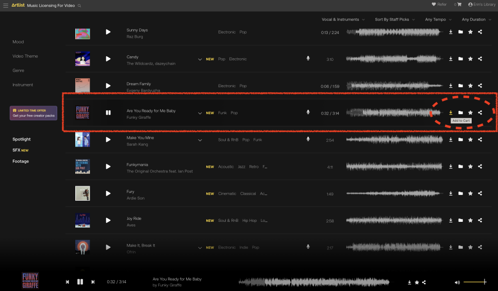Viewport: 498px width, 291px height.
Task: Seek within the Candy waveform
Action: (x=394, y=59)
